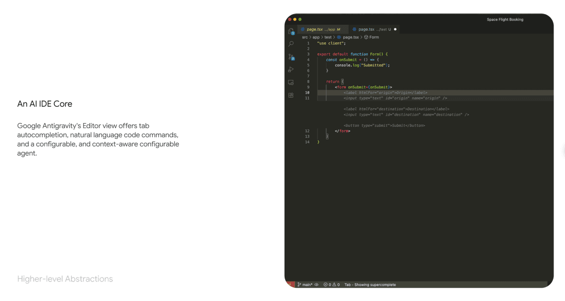Open the Search magnifier in activity bar
Viewport: 565px width, 301px height.
[291, 44]
